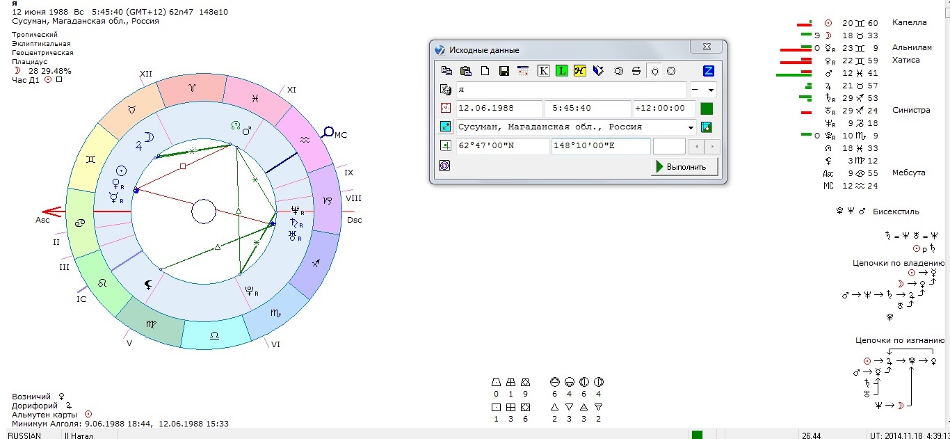
Task: Open the calendar icon in dialog toolbar
Action: pos(523,71)
